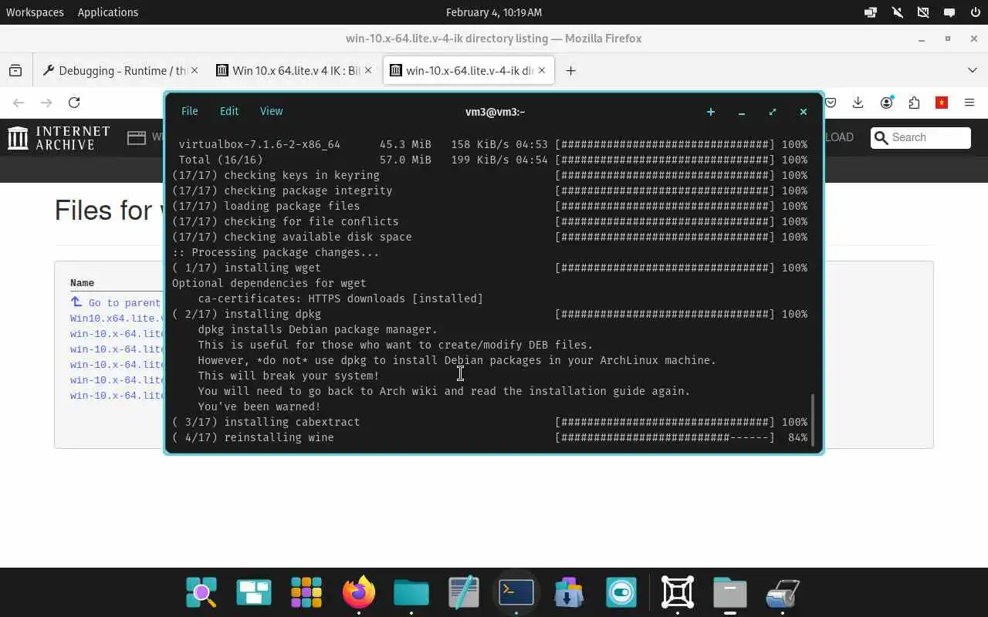The height and width of the screenshot is (617, 988).
Task: Click the network displays tray icon
Action: tap(871, 12)
